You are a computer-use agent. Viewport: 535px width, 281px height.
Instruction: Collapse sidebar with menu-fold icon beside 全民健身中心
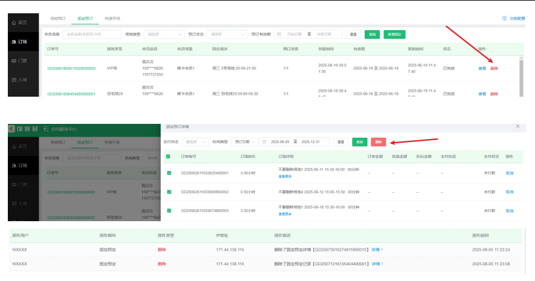click(x=46, y=129)
